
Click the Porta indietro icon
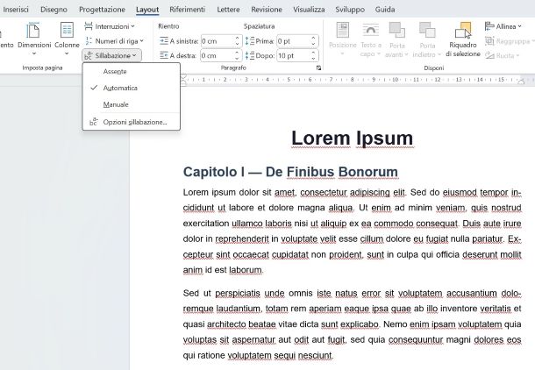click(427, 30)
